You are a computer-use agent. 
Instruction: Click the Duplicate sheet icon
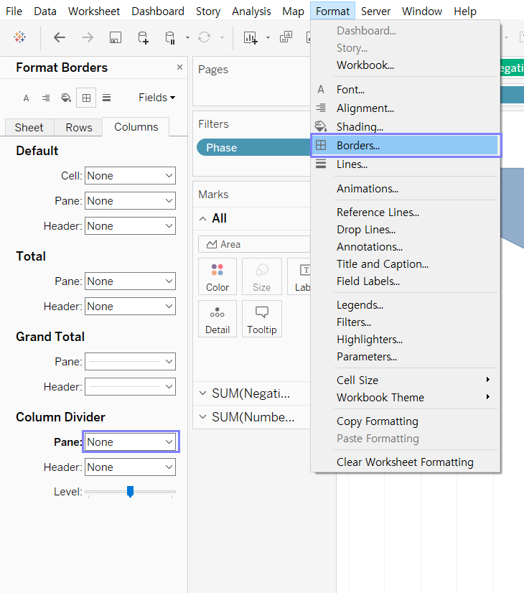click(x=286, y=37)
